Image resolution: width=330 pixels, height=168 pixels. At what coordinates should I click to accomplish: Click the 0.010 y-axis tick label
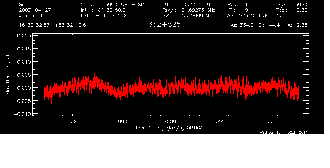click(24, 62)
